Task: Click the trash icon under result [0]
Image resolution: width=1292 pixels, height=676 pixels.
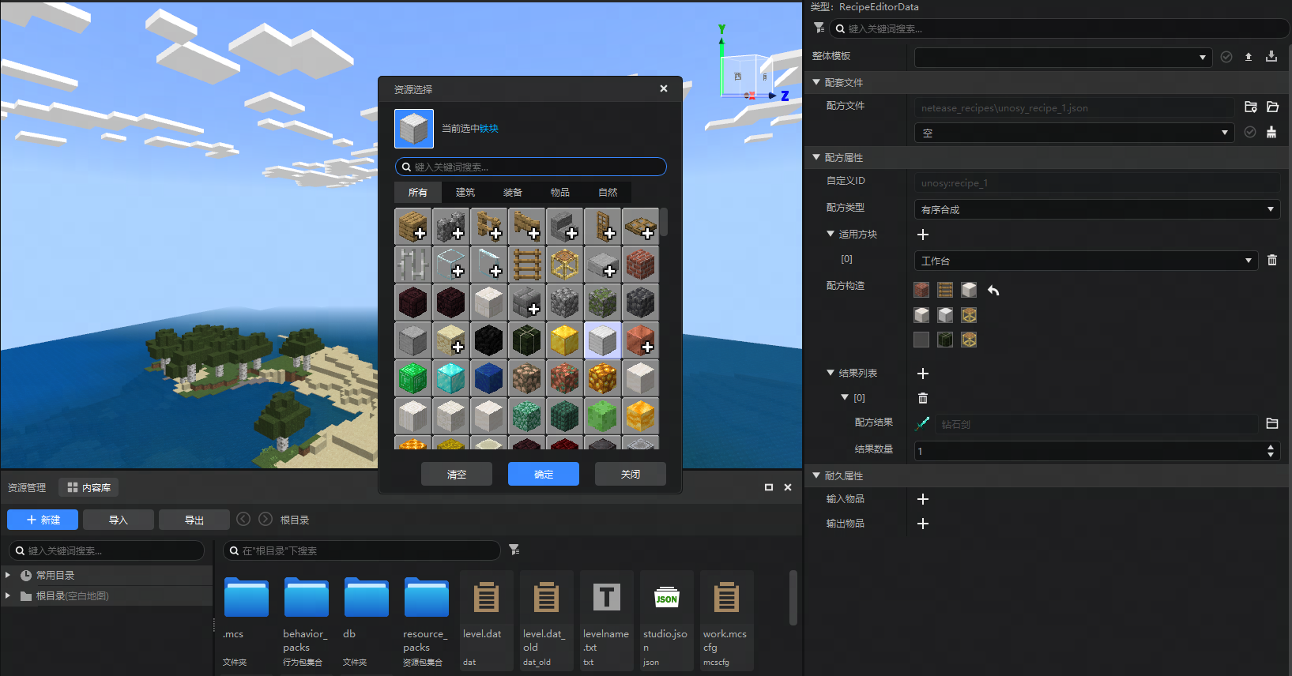Action: 923,398
